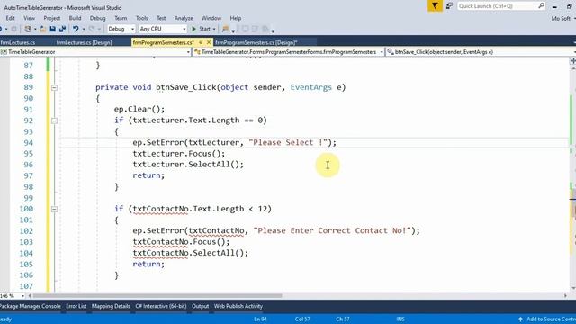Open the Tools menu
576x324 pixels.
click(x=142, y=18)
